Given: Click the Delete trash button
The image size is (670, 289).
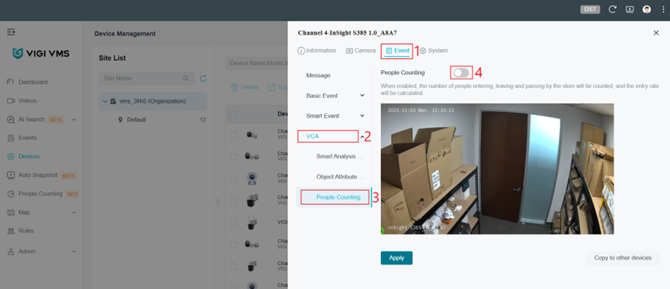Looking at the screenshot, I should (x=245, y=87).
